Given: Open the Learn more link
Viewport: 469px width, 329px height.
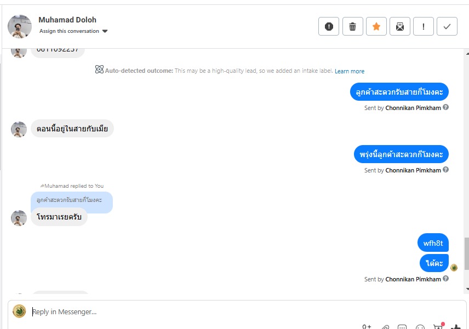Looking at the screenshot, I should click(x=350, y=71).
